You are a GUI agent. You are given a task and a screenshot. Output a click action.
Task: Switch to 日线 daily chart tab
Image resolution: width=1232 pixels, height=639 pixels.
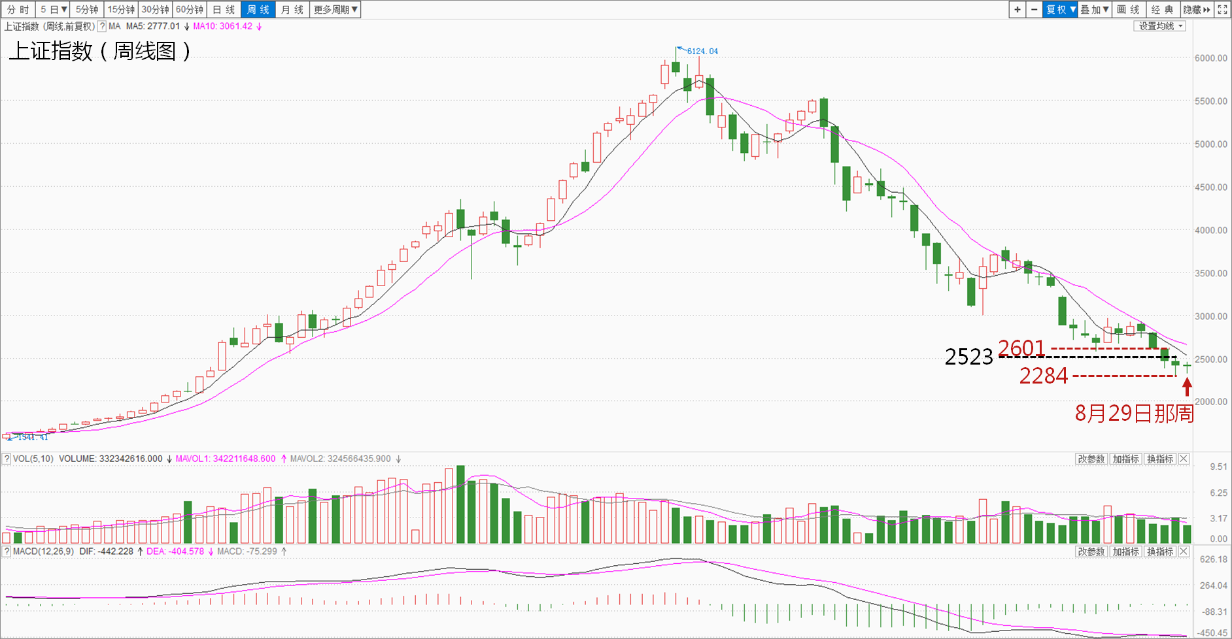click(x=224, y=10)
